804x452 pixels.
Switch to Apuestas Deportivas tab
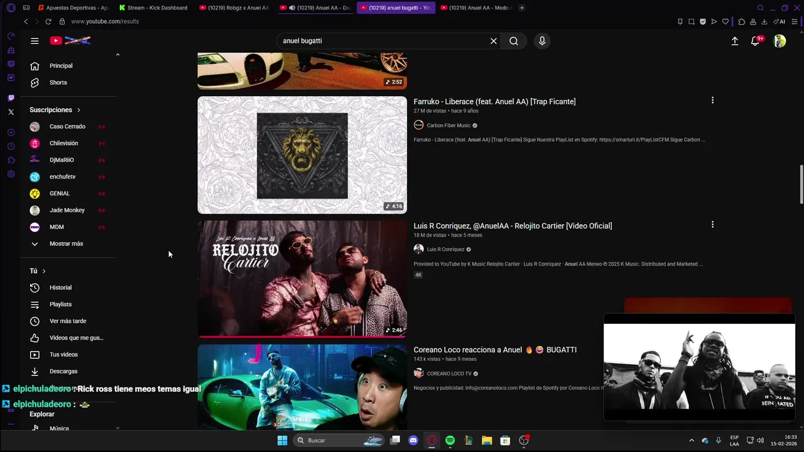[73, 8]
